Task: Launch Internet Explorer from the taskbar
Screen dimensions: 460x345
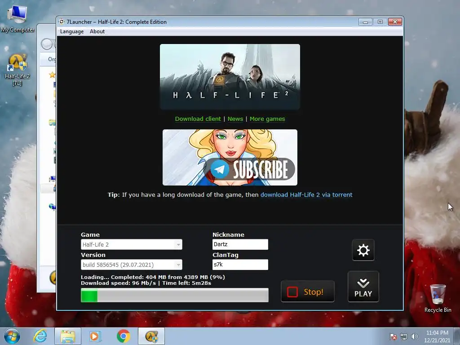Action: click(40, 336)
